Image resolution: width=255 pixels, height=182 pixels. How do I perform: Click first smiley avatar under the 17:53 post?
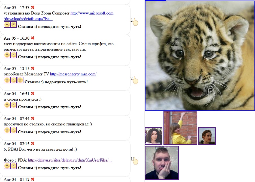[x=7, y=25]
